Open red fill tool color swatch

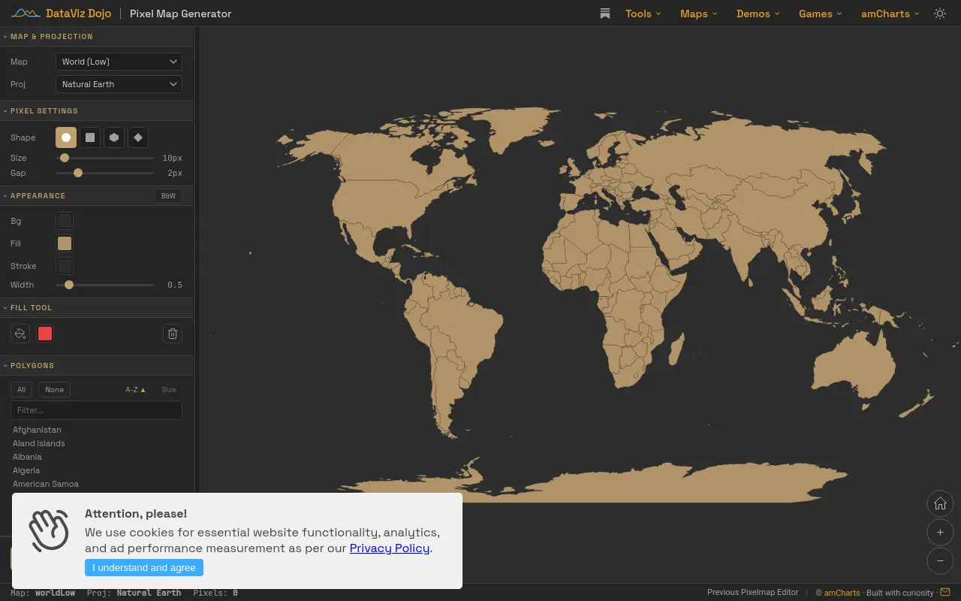point(45,334)
